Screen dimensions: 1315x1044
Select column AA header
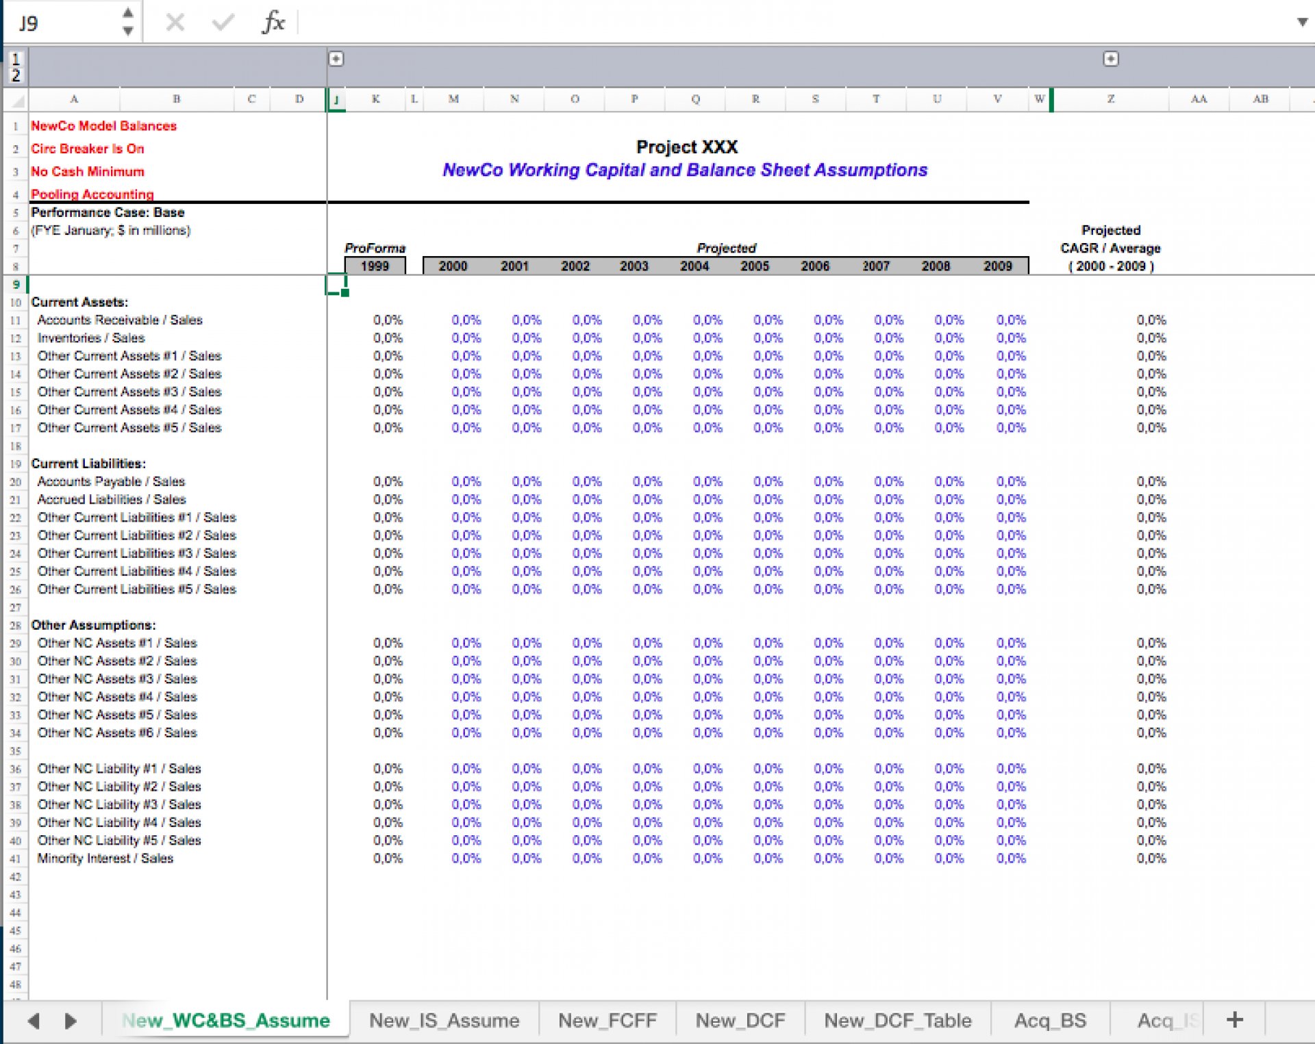coord(1199,99)
